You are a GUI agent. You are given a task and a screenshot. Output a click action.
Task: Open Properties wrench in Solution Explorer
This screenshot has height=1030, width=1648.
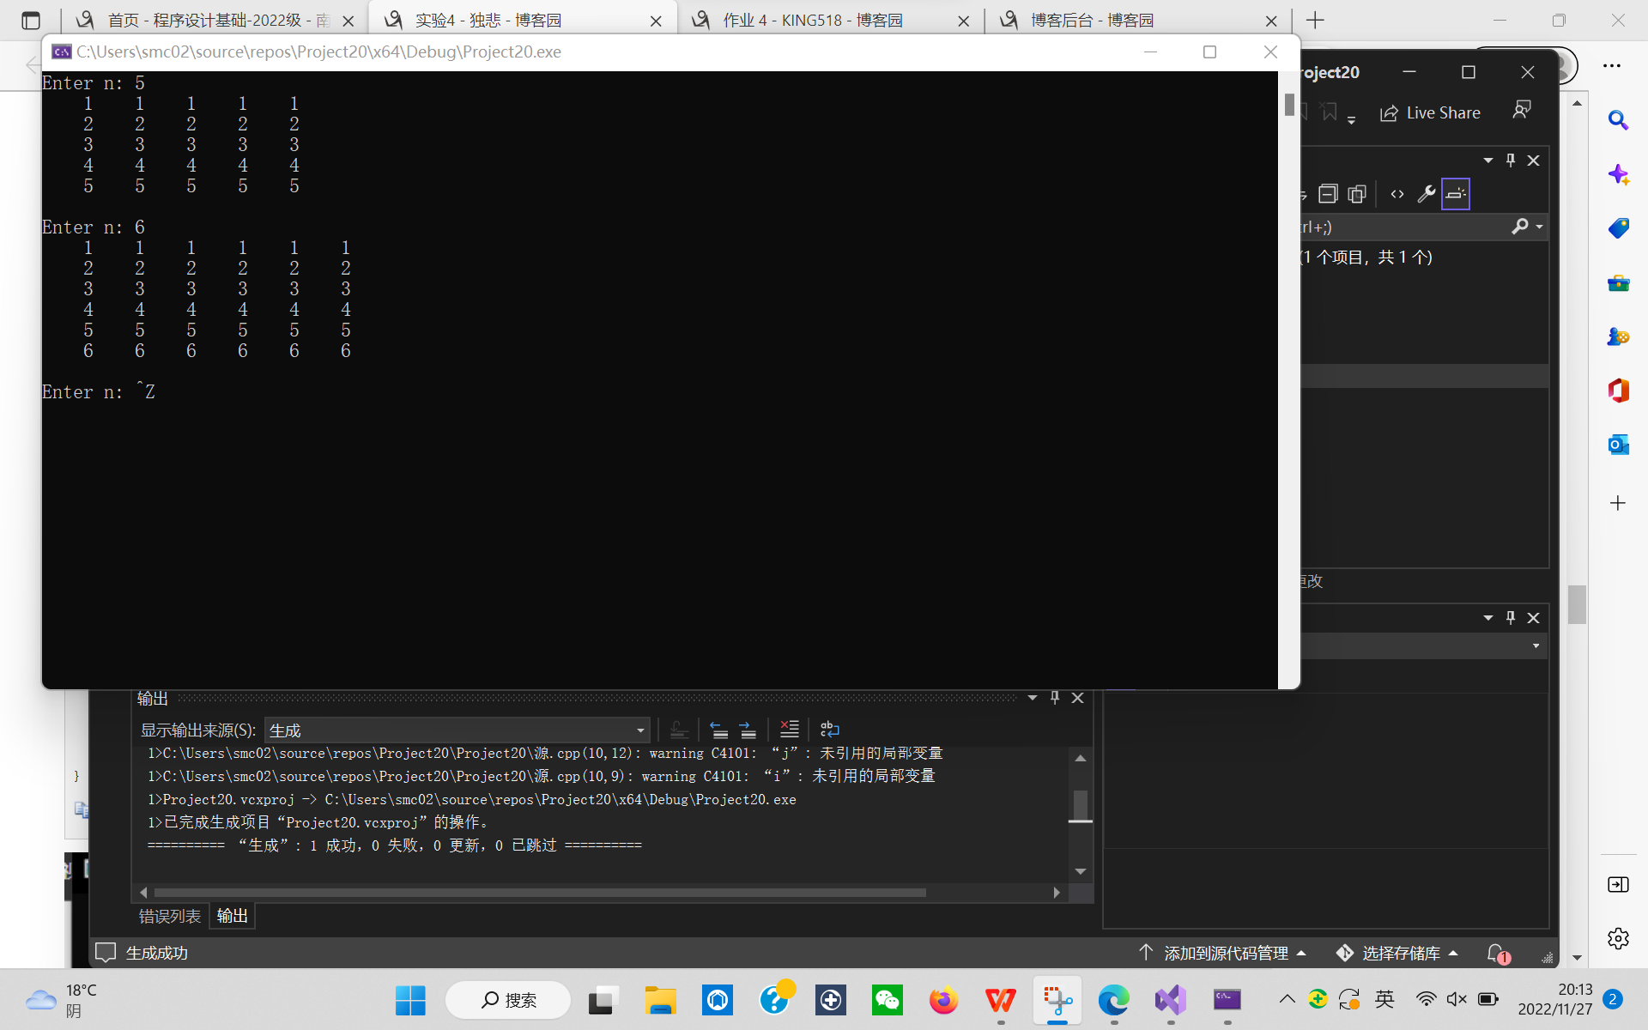pyautogui.click(x=1426, y=194)
